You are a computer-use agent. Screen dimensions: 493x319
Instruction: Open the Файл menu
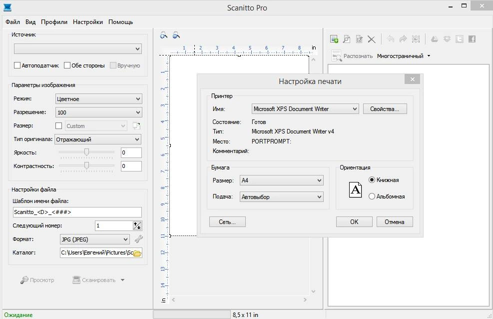tap(13, 22)
